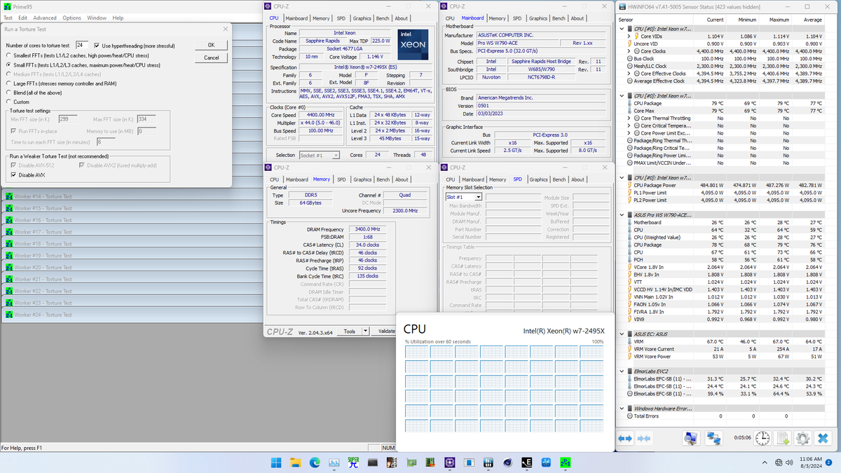Open notification badge in system tray
Viewport: 841px width, 473px height.
click(x=829, y=462)
